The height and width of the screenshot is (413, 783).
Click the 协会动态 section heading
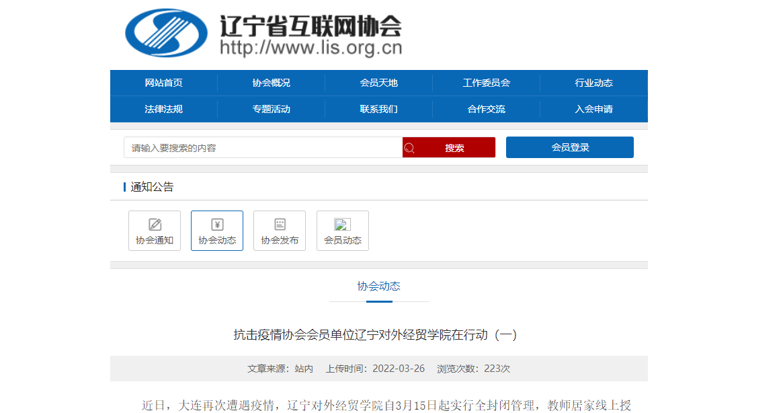point(378,287)
